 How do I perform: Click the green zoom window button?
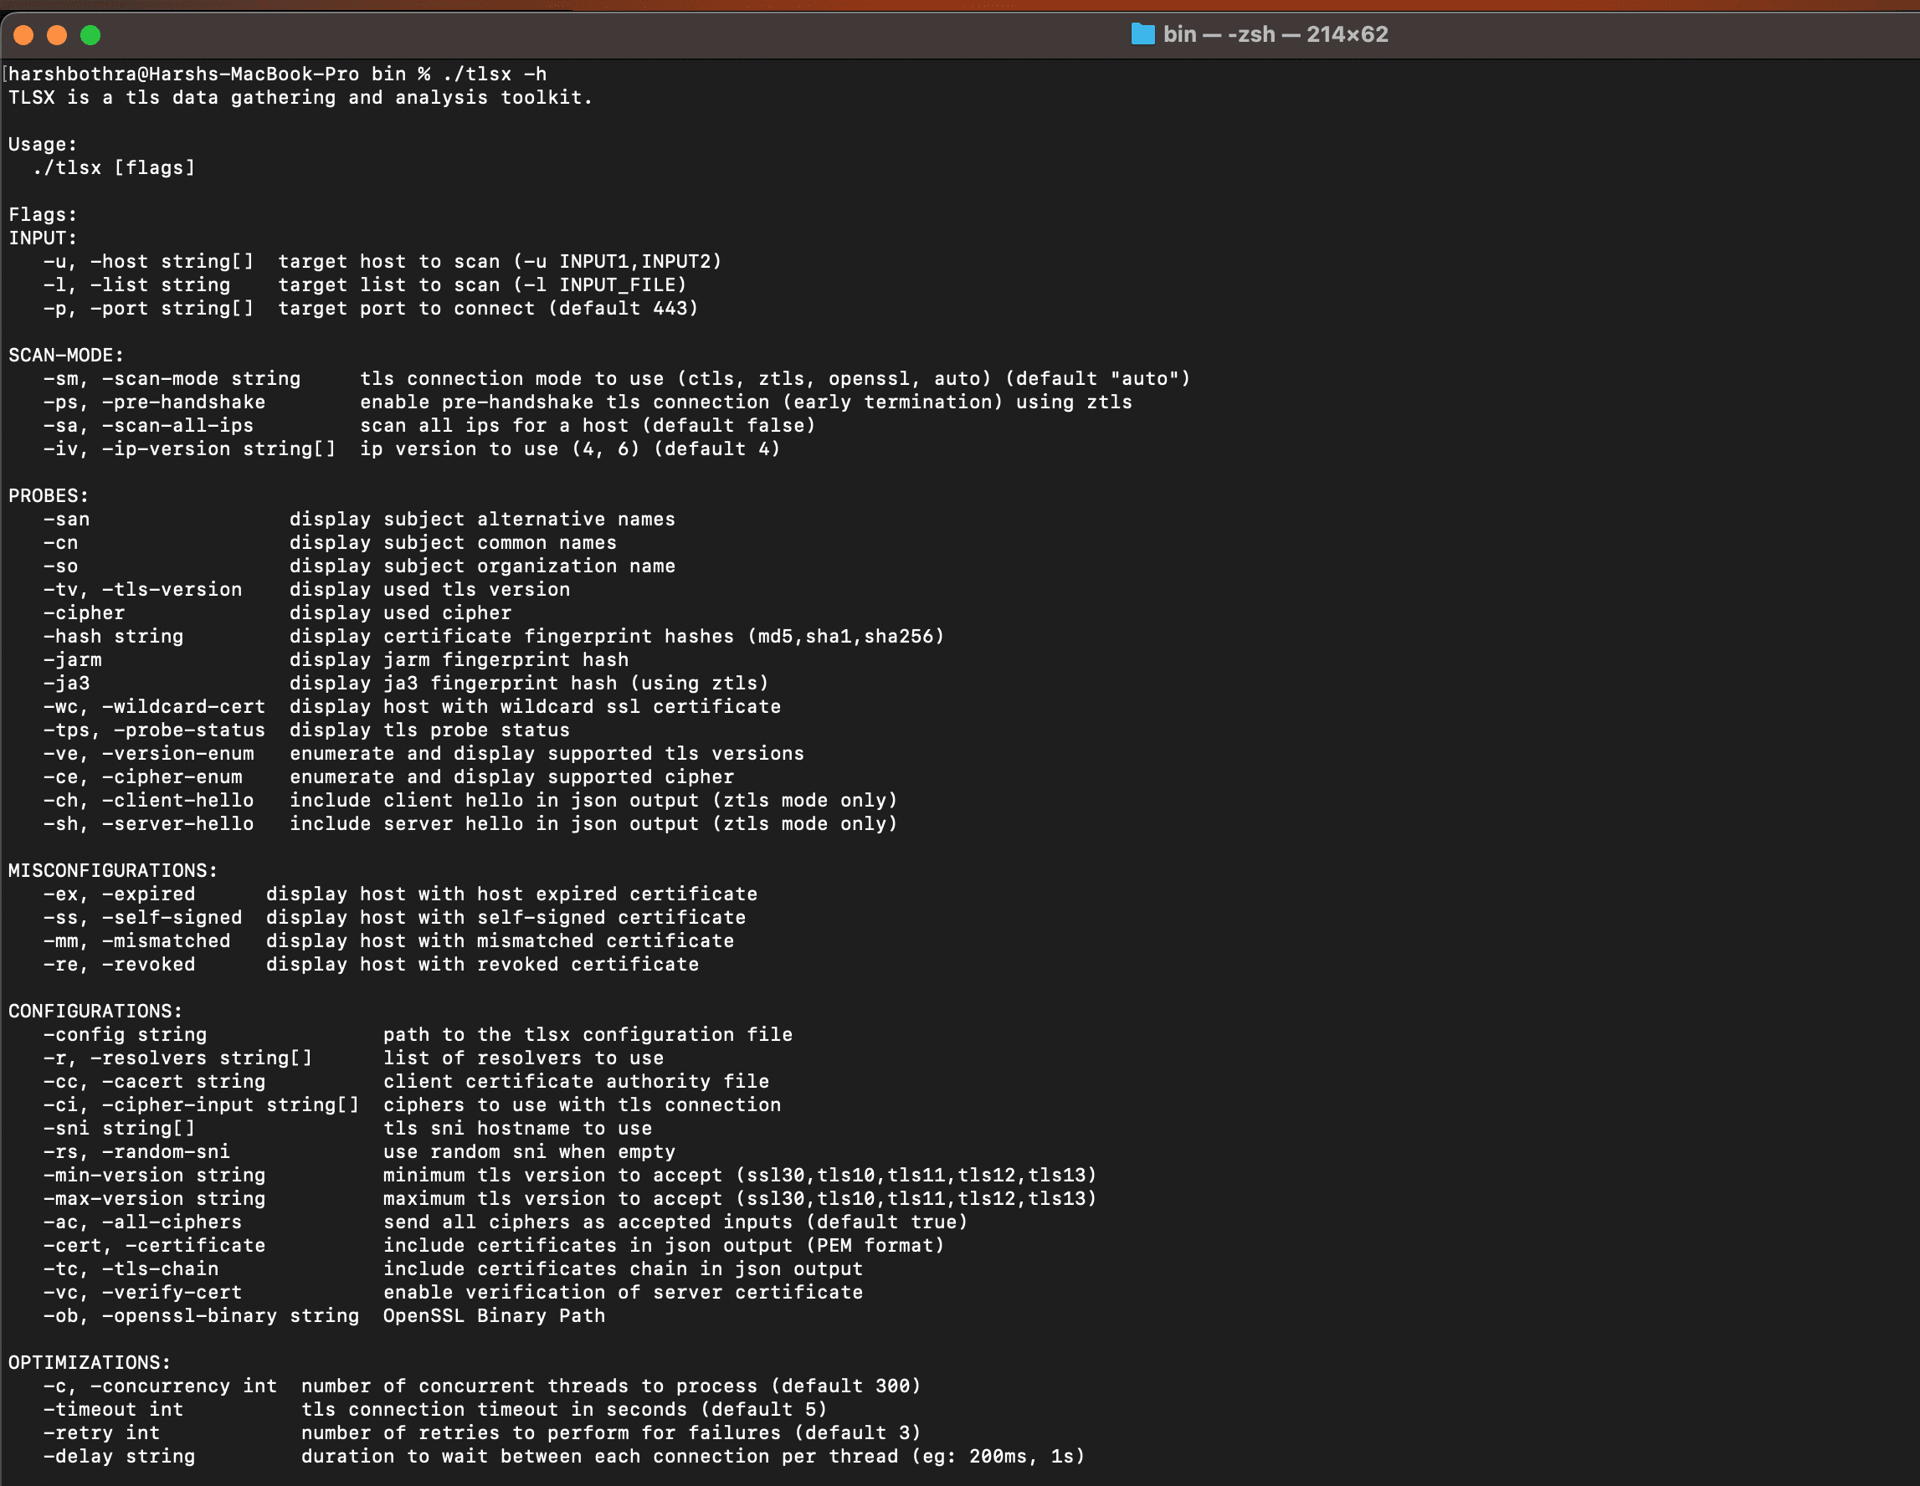(90, 35)
